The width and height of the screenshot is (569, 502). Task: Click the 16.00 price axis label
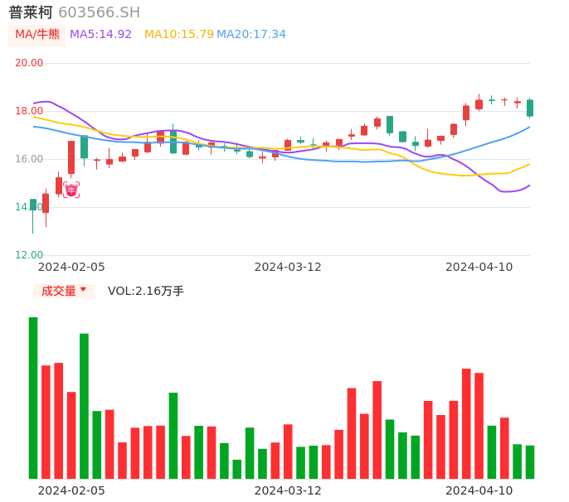coord(30,159)
